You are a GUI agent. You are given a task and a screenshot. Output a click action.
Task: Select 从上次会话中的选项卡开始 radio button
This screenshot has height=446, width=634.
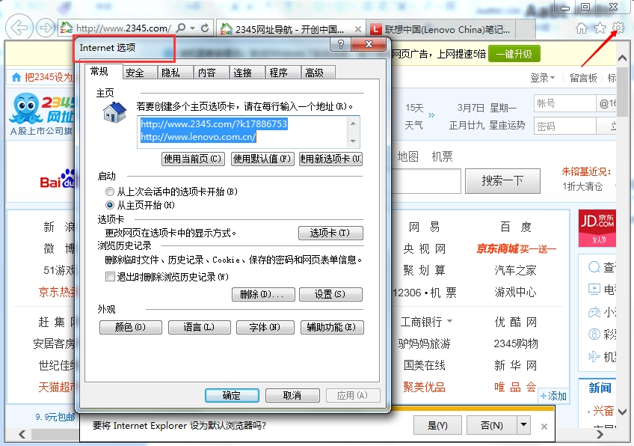coord(110,192)
